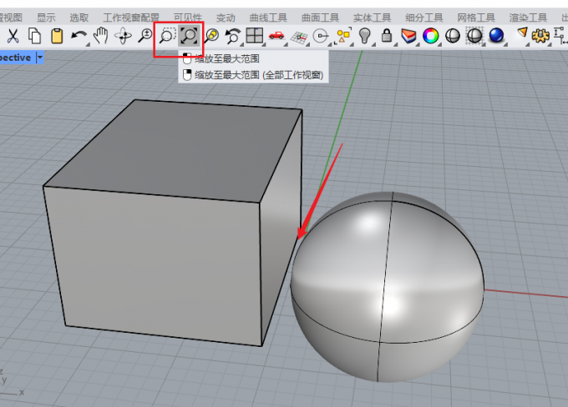Image resolution: width=568 pixels, height=407 pixels.
Task: Click the Copy icon
Action: point(35,36)
